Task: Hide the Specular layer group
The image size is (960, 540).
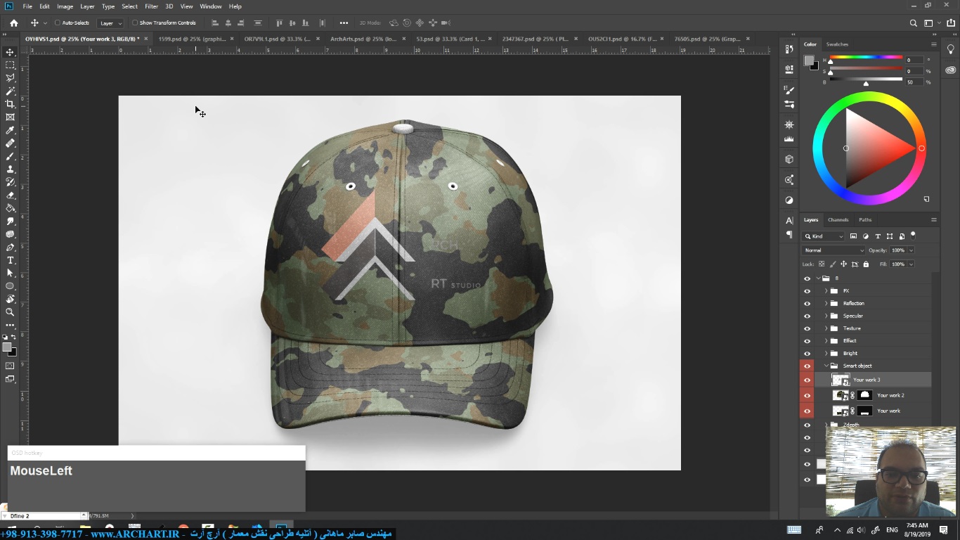Action: click(x=807, y=316)
